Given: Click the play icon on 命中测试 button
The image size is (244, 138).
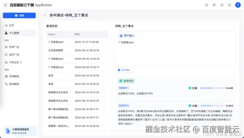Looking at the screenshot, I should pos(119,70).
